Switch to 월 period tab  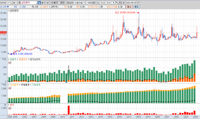click(x=39, y=3)
